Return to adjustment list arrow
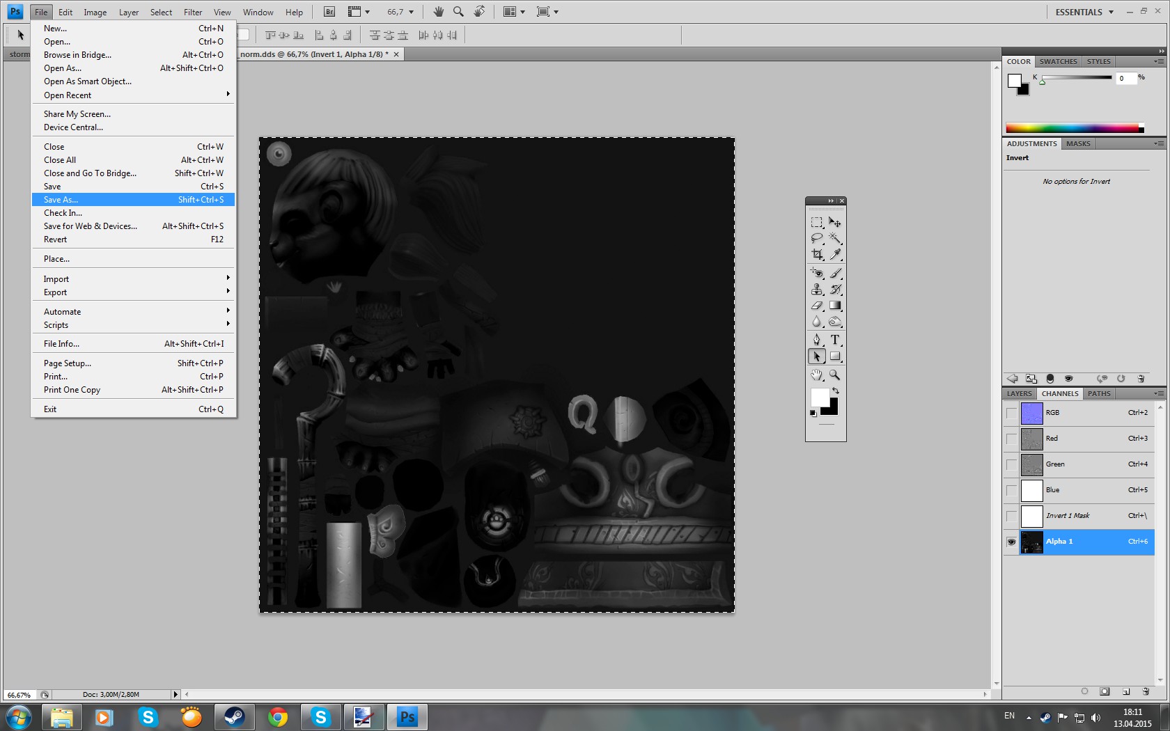Image resolution: width=1170 pixels, height=731 pixels. (x=1013, y=379)
